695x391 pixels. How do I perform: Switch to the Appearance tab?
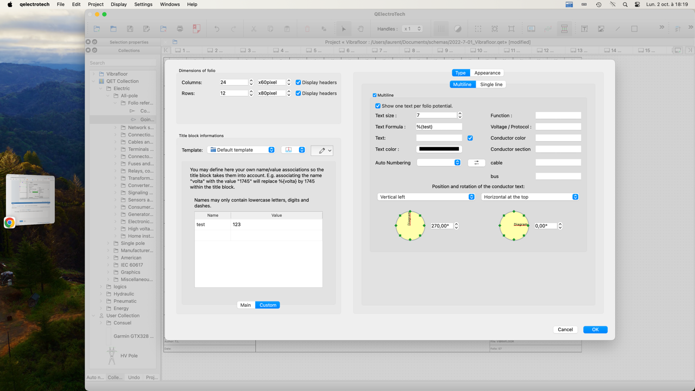coord(487,73)
